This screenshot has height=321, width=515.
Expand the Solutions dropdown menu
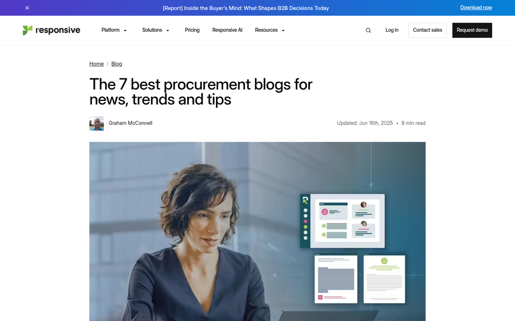click(x=156, y=30)
